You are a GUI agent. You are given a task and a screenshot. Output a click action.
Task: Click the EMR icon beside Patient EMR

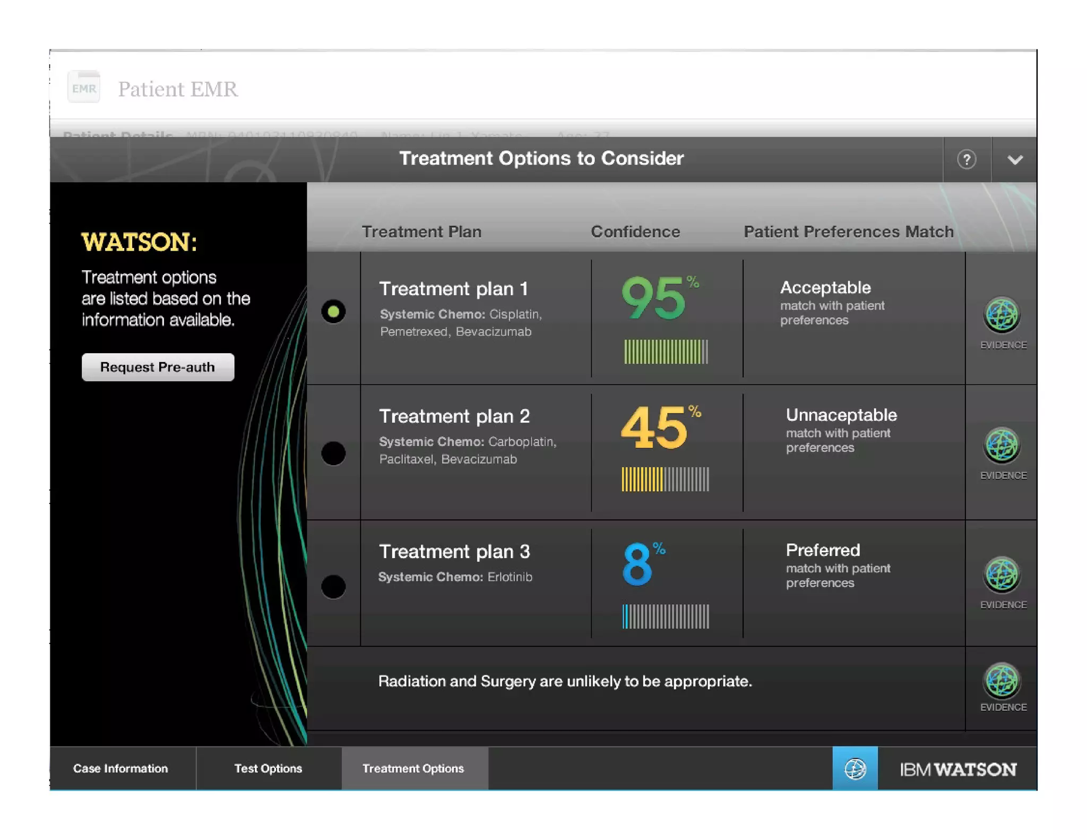[84, 88]
